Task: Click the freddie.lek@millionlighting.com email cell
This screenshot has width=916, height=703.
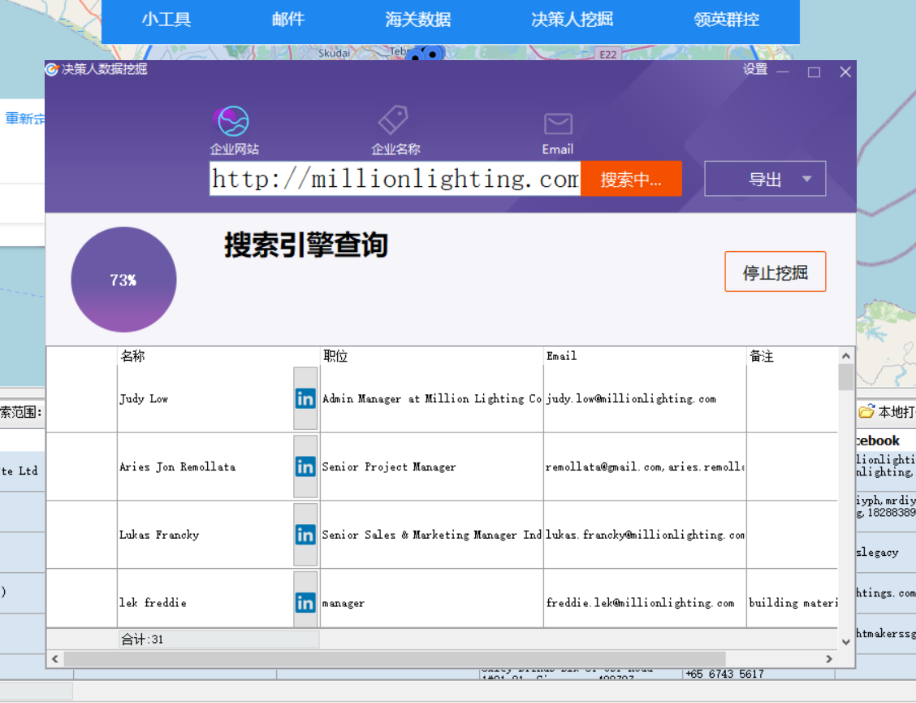Action: pyautogui.click(x=645, y=599)
